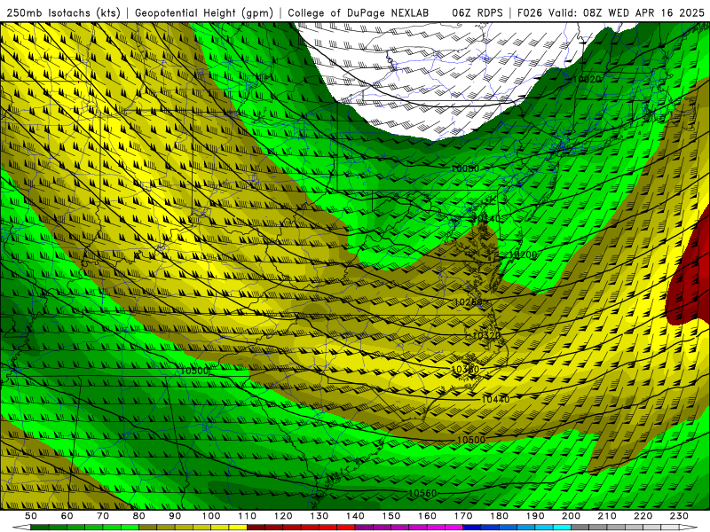Click the color scale value 180

click(x=499, y=516)
